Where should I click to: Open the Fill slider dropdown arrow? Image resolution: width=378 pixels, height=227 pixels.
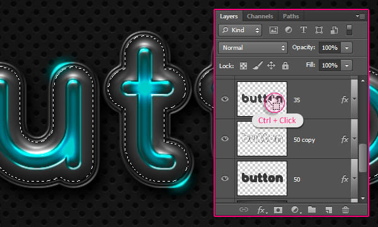[x=346, y=66]
